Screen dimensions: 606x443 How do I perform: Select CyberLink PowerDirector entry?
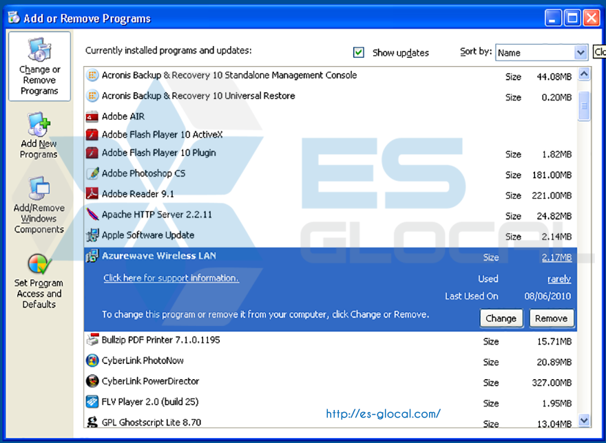coord(331,382)
